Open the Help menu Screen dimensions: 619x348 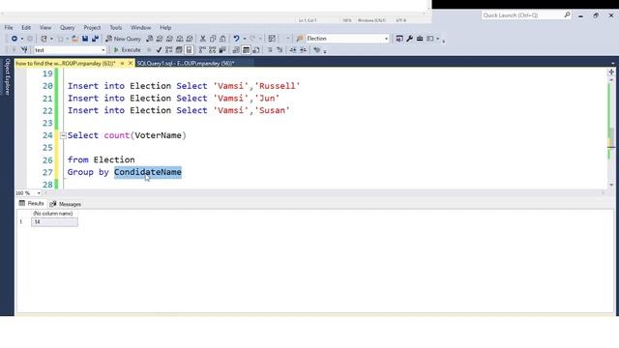click(x=165, y=28)
